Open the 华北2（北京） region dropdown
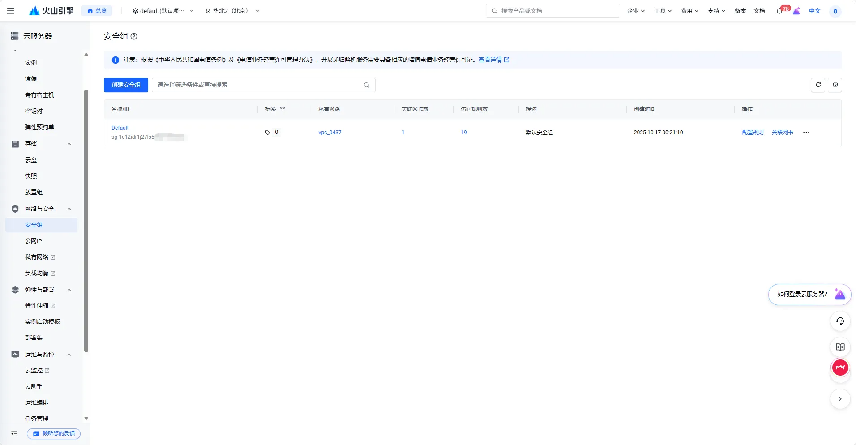The height and width of the screenshot is (445, 856). tap(232, 11)
